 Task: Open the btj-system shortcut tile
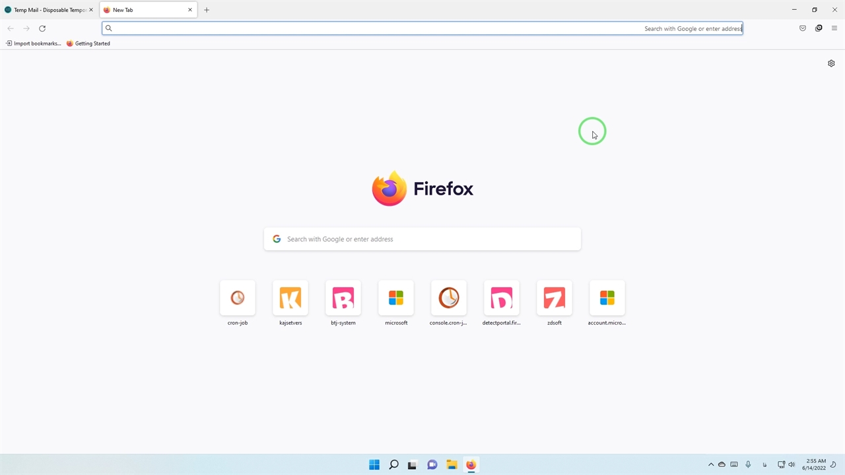click(x=343, y=298)
